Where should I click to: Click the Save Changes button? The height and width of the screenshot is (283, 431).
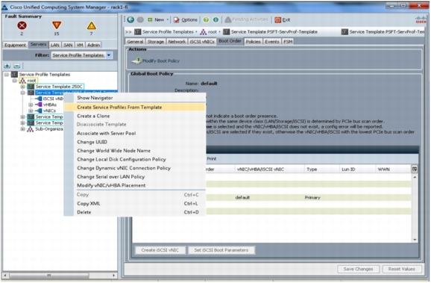358,269
